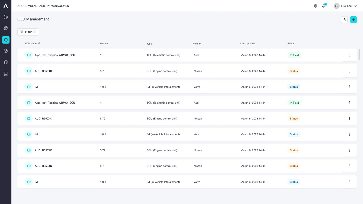Sort by the ECU Name column arrow
The image size is (363, 204).
[39, 43]
